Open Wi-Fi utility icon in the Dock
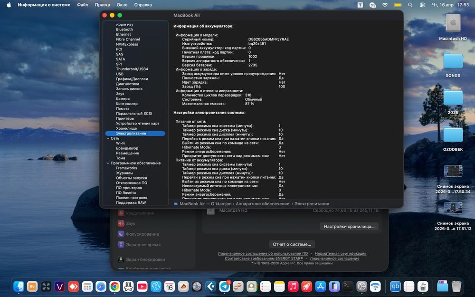This screenshot has width=475, height=297. (375, 287)
